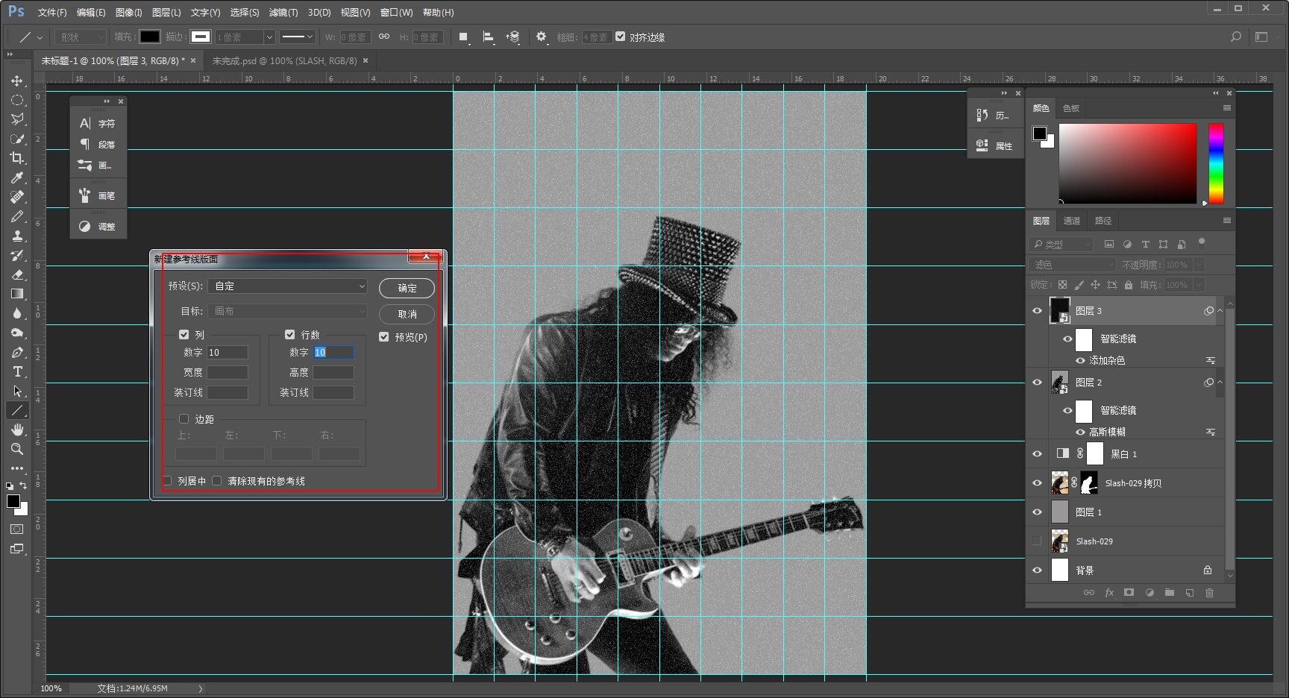
Task: Click the 确定 confirm button
Action: 407,288
